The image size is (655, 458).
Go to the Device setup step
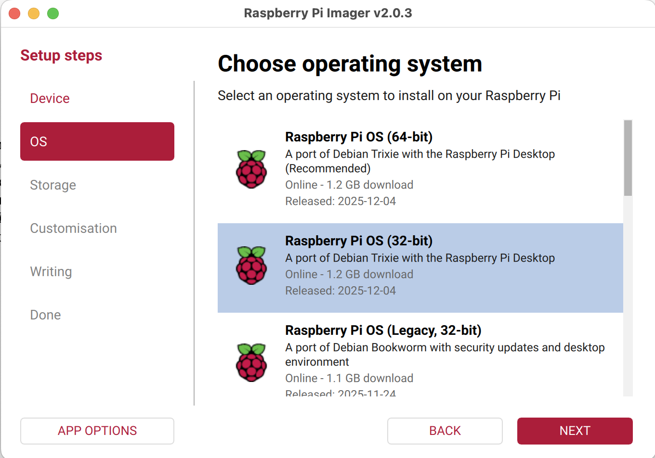[x=50, y=99]
